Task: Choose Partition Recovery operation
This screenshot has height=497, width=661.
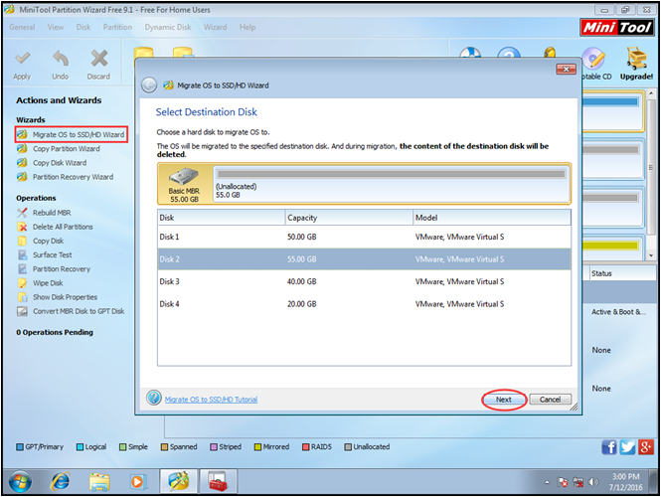Action: pos(54,269)
